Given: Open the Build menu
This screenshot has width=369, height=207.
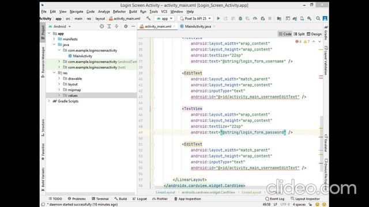Looking at the screenshot, I should click(x=133, y=11).
